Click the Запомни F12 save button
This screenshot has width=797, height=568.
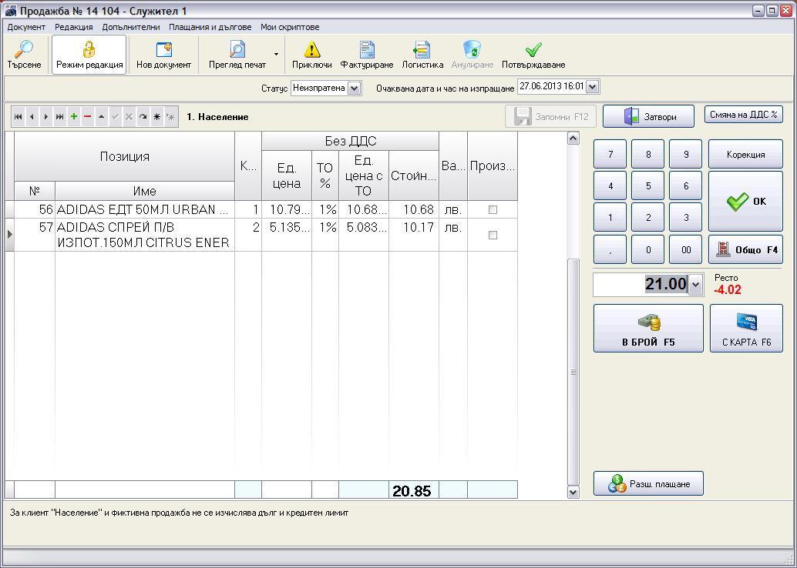click(550, 117)
